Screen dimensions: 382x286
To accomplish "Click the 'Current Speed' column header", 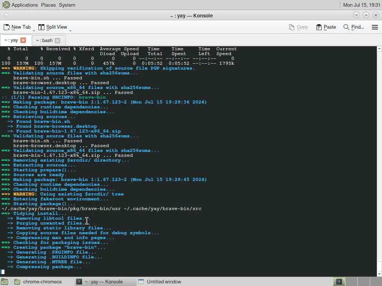I will pos(226,51).
